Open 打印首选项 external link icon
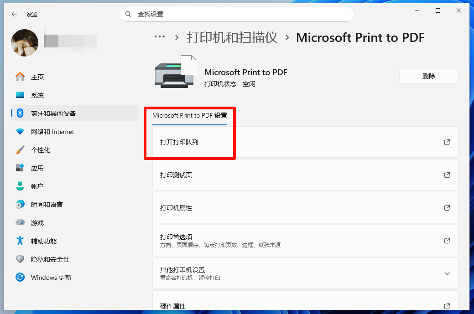Image resolution: width=474 pixels, height=314 pixels. 447,241
